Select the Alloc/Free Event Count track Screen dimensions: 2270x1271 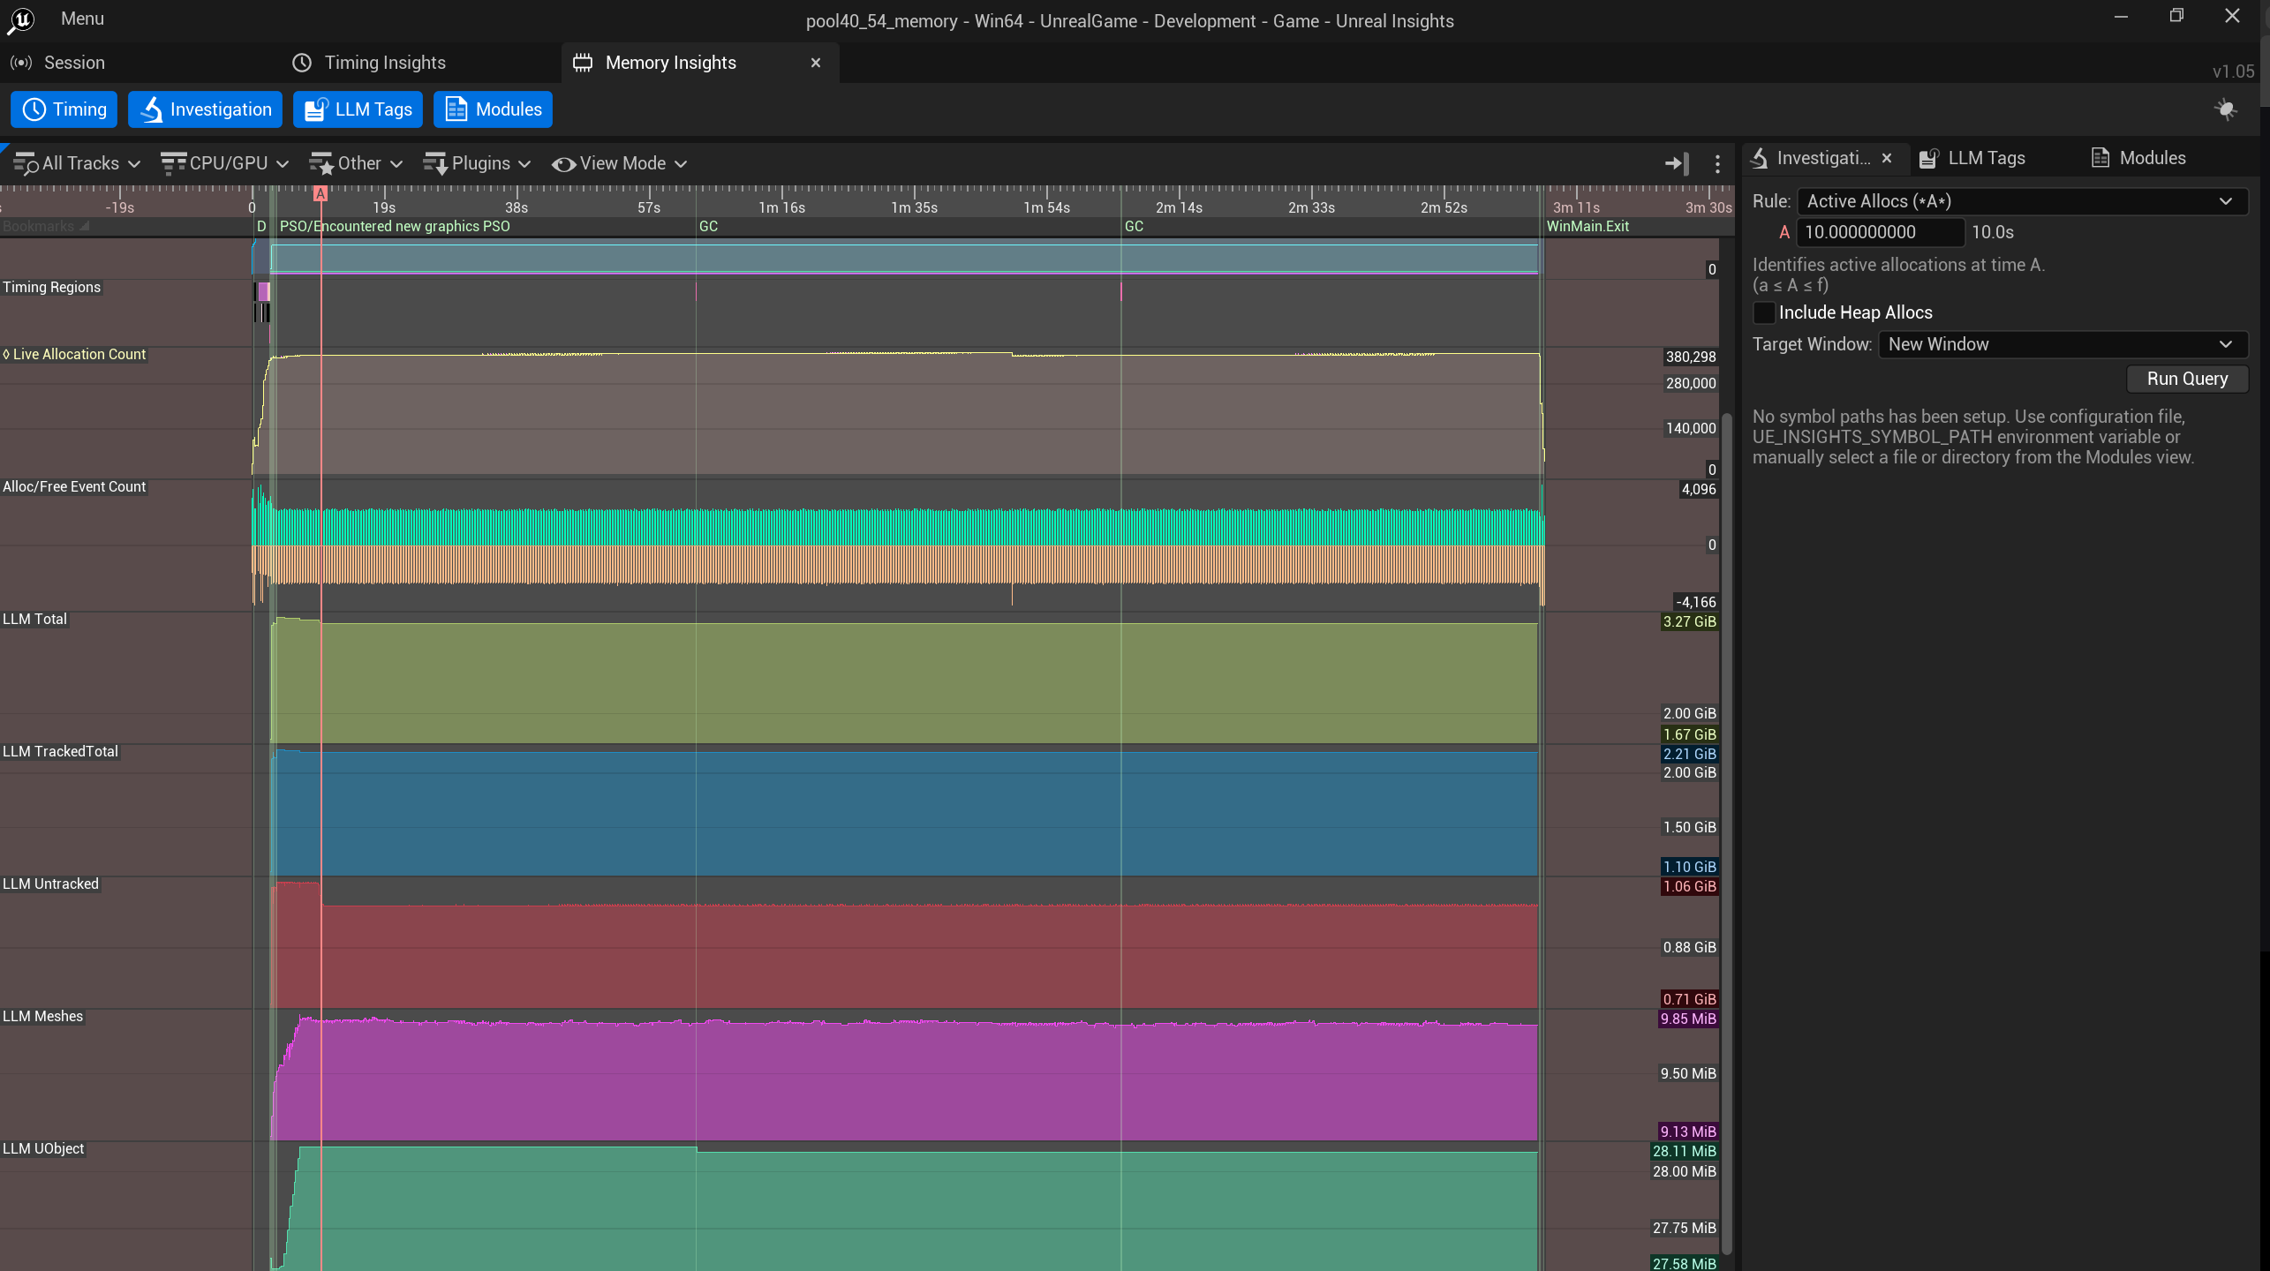(x=74, y=487)
